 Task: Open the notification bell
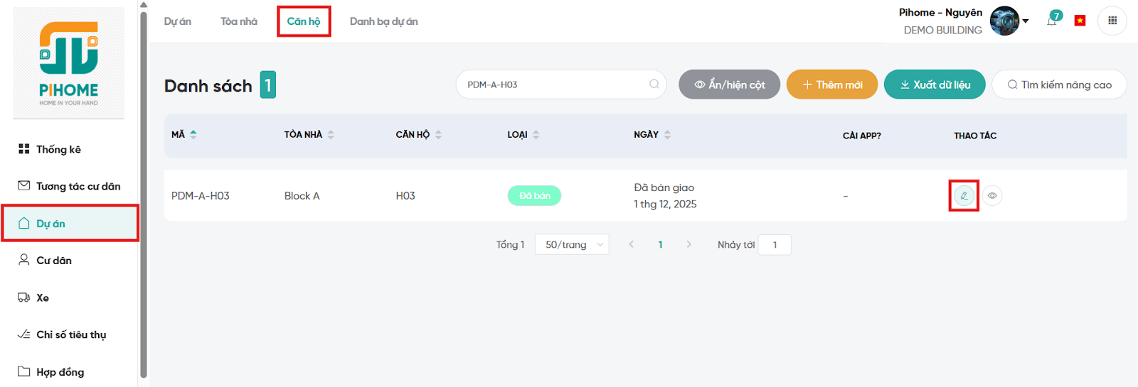click(x=1052, y=21)
